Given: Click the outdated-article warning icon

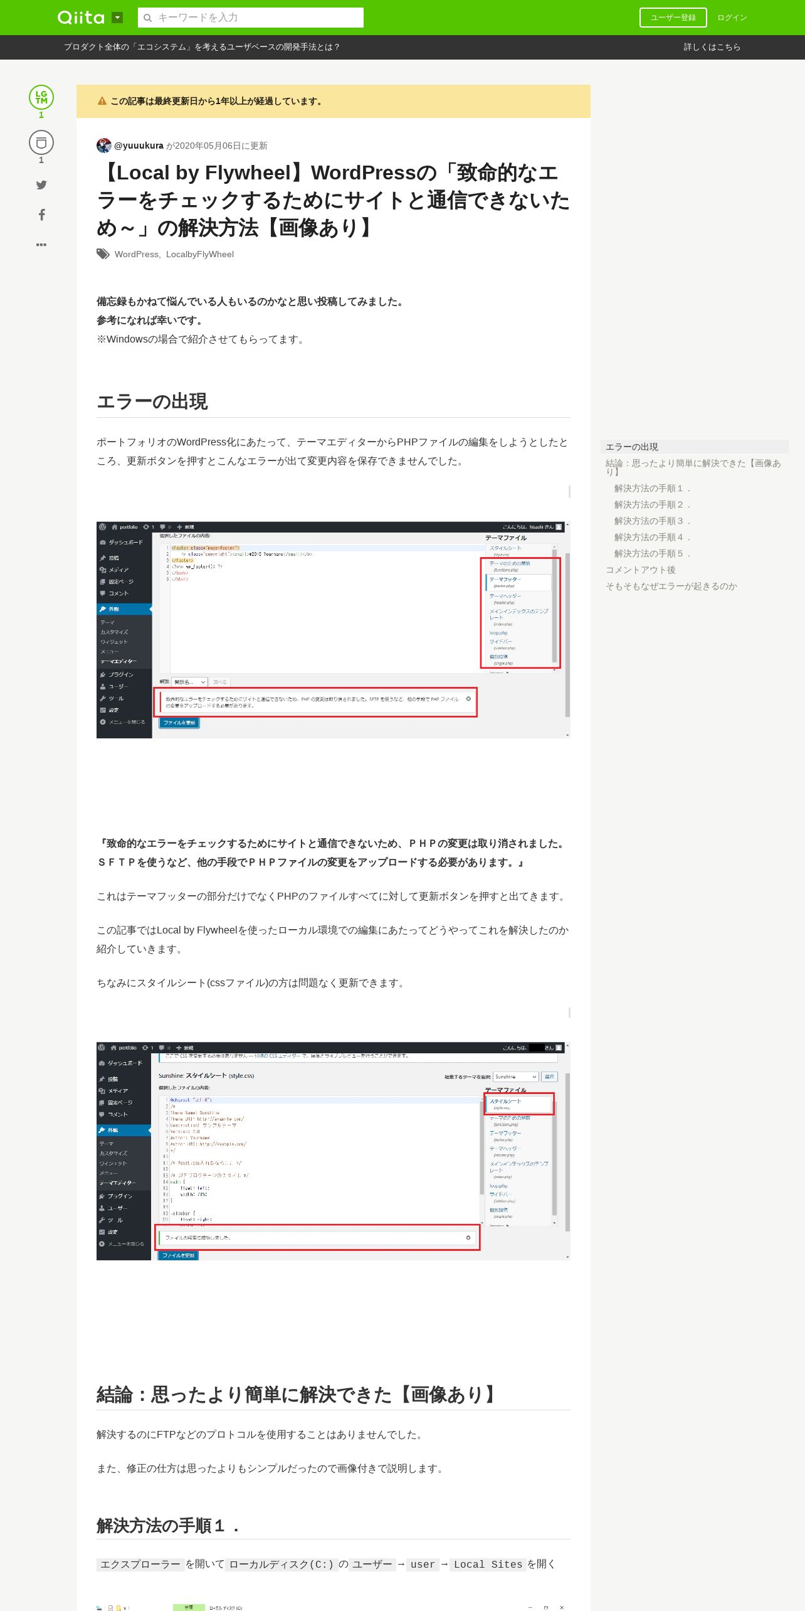Looking at the screenshot, I should (x=102, y=101).
